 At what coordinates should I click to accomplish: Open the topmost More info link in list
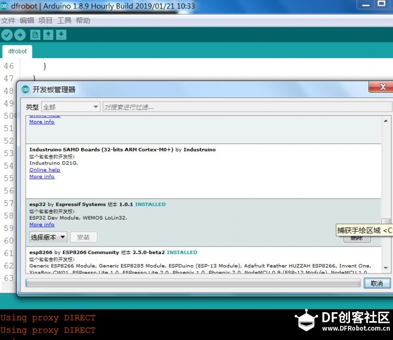point(42,122)
